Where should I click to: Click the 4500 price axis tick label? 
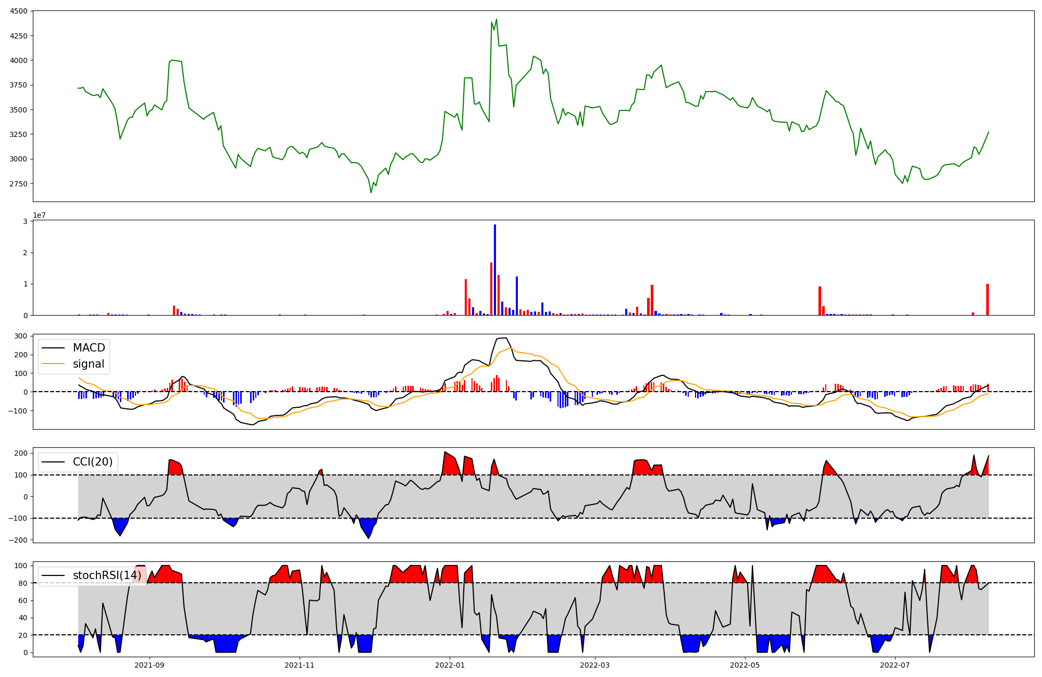point(20,11)
